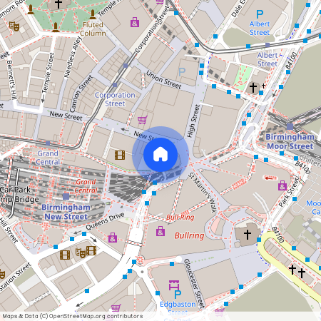The height and width of the screenshot is (321, 321).
Task: Select the cinema icon near New Street
Action: coord(120,155)
